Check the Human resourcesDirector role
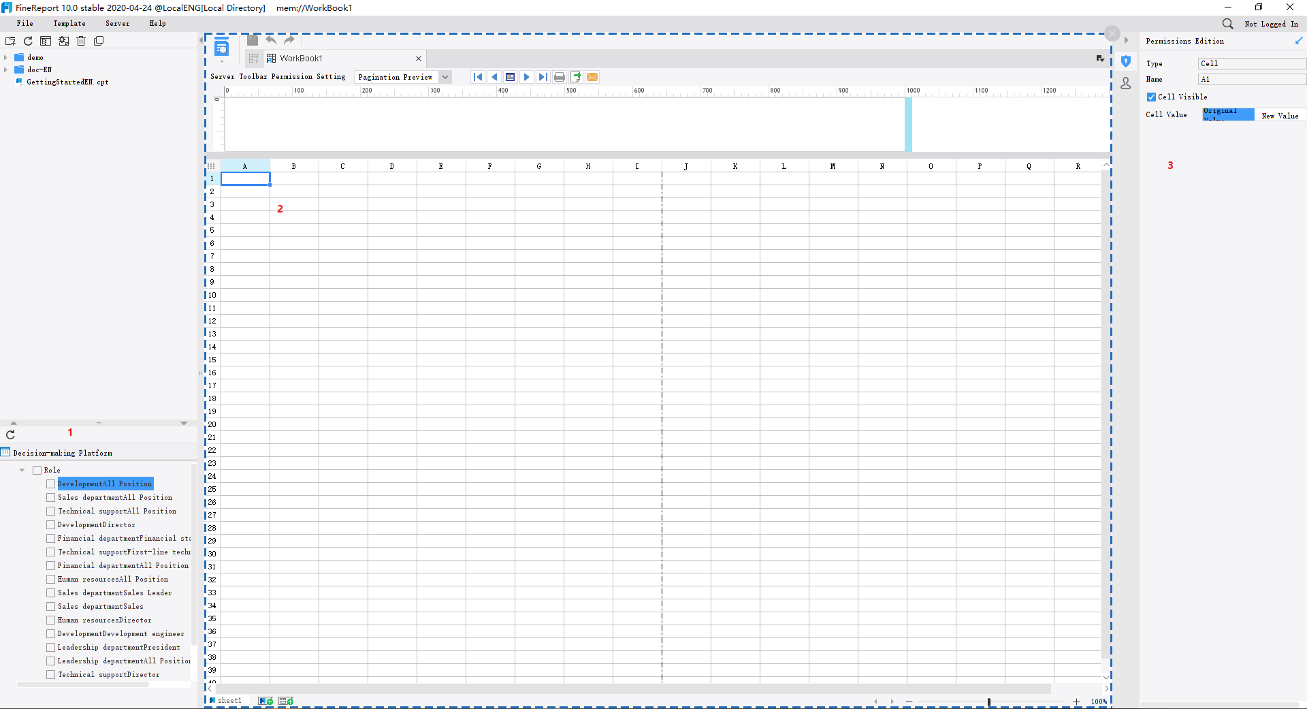1307x709 pixels. [51, 620]
